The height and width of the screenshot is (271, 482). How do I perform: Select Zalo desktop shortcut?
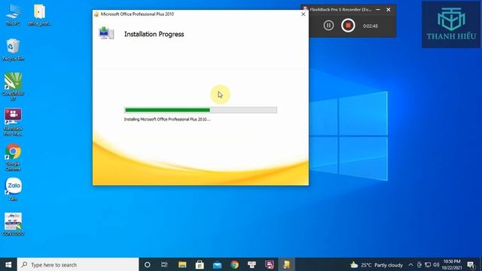coord(13,189)
